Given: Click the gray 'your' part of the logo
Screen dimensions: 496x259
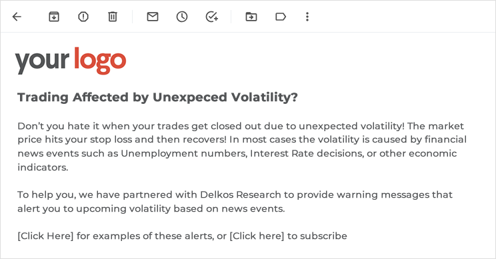Looking at the screenshot, I should [x=42, y=61].
